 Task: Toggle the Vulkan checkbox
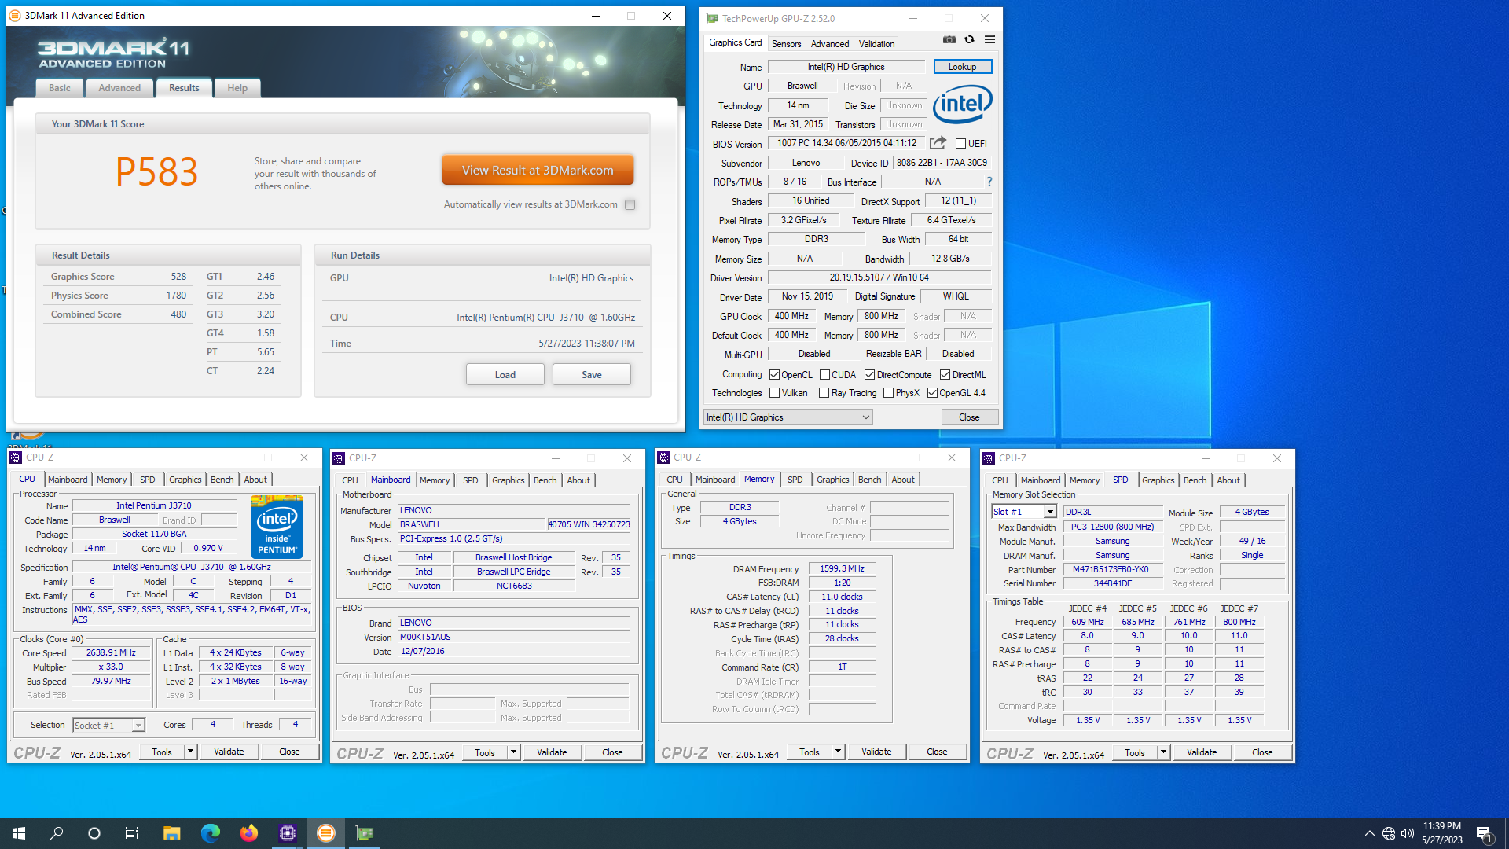774,393
